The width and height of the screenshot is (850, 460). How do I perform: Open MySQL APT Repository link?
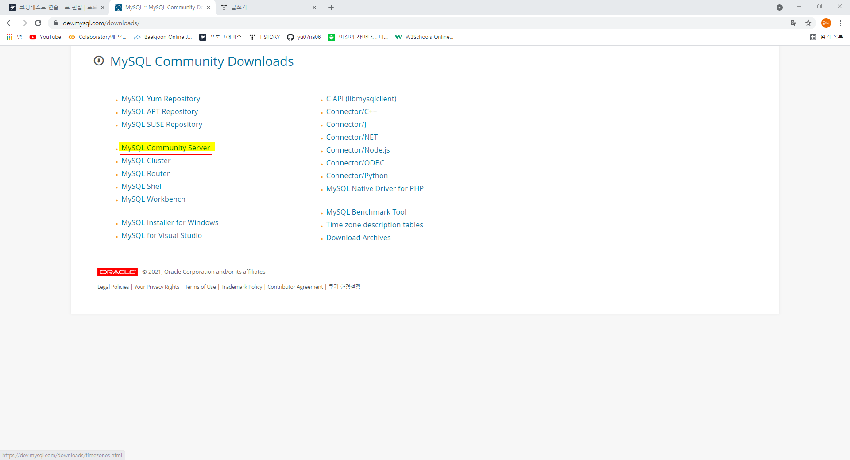coord(159,111)
